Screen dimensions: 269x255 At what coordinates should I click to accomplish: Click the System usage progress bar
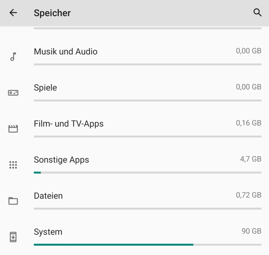pos(148,245)
